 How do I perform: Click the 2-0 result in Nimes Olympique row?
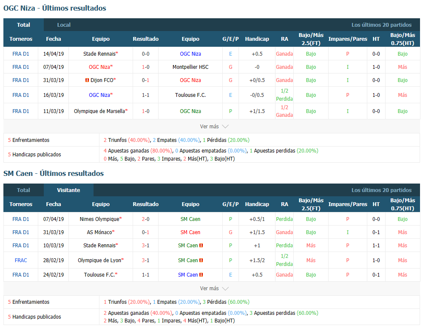click(x=146, y=219)
